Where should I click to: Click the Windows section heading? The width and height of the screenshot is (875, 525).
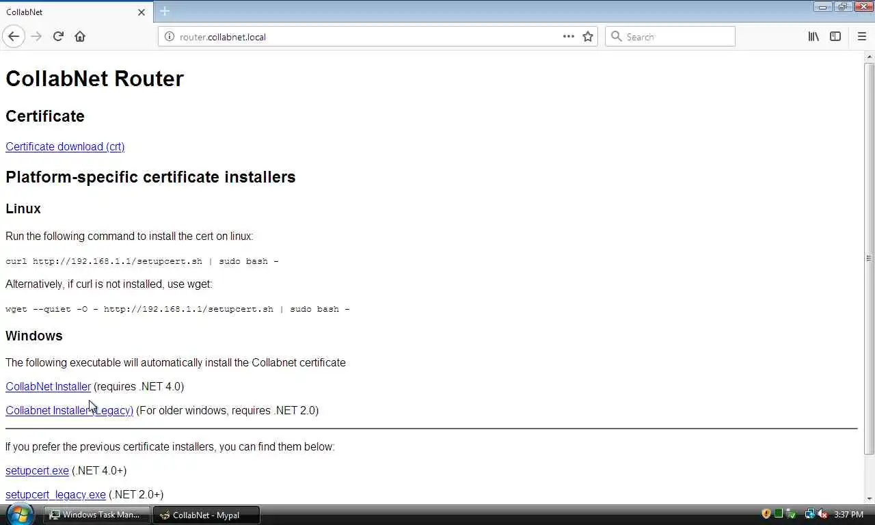click(x=34, y=336)
